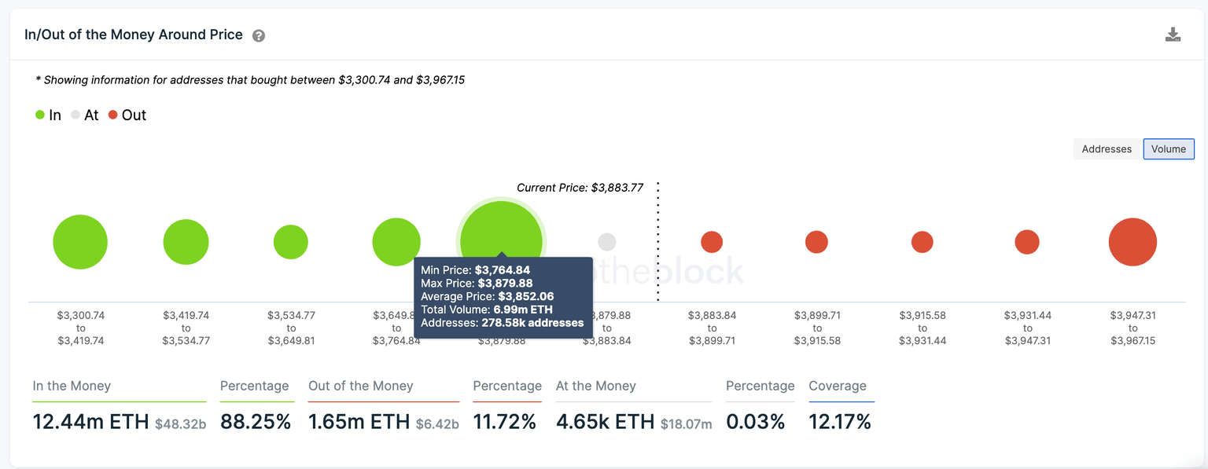Pick the green bubble above $3,649.81 to $3,764.84
Screen dimensions: 1208x469
click(x=396, y=242)
